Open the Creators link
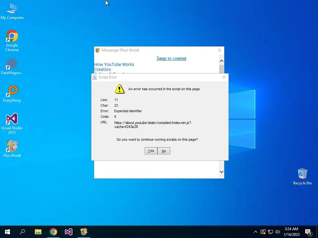The width and height of the screenshot is (318, 238). point(102,69)
